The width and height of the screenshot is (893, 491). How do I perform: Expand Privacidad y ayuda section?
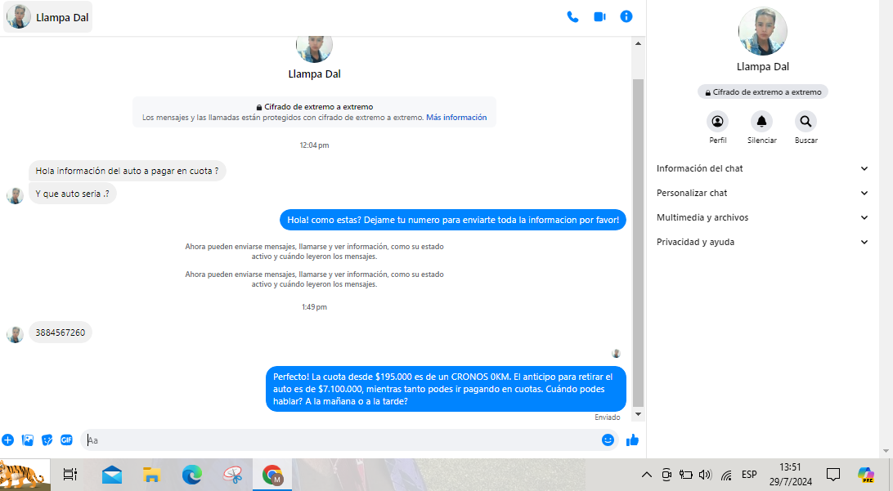pyautogui.click(x=762, y=242)
